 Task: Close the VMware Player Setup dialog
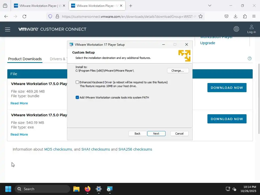tap(187, 45)
